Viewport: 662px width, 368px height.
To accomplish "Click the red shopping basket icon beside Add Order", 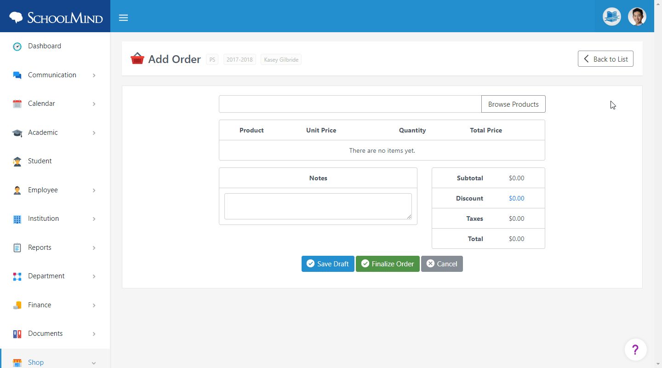I will 137,58.
